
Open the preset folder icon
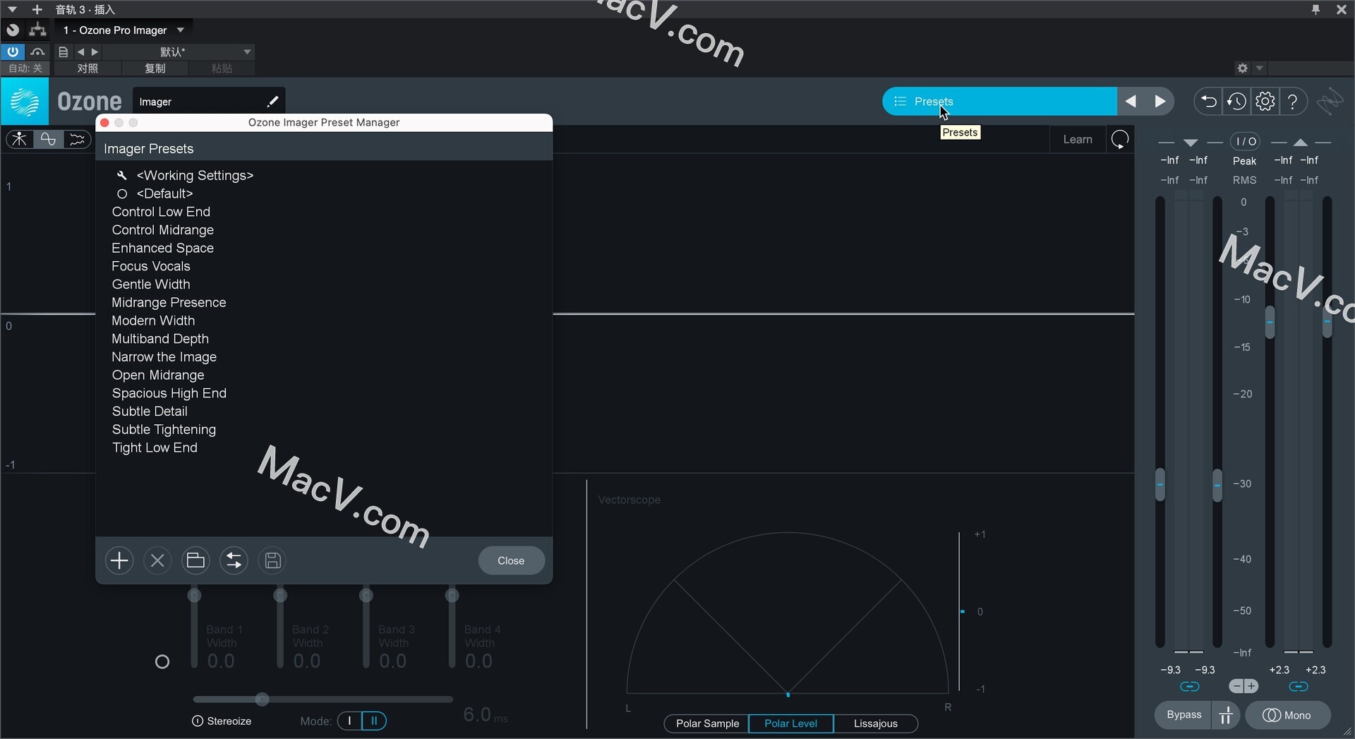(x=195, y=560)
